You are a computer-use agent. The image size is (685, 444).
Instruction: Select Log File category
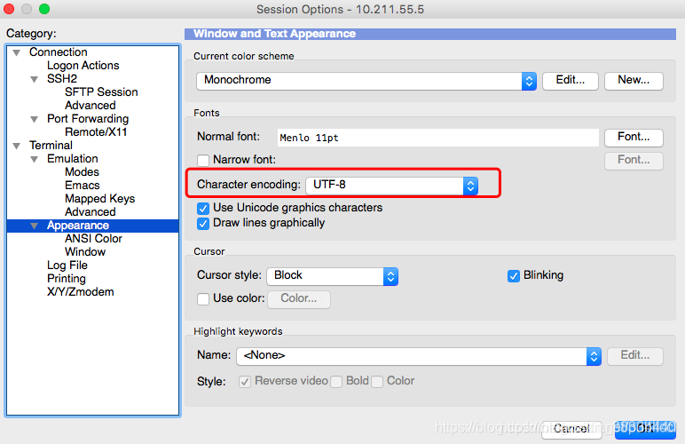67,266
